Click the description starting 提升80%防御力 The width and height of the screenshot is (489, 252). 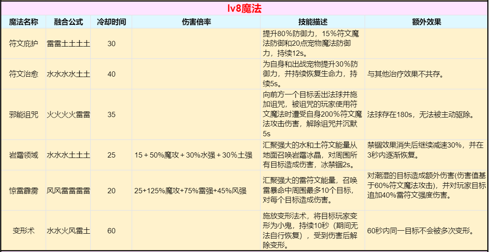coord(310,44)
